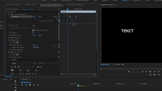Select pen mask tool under Непрозрачность

point(17,42)
